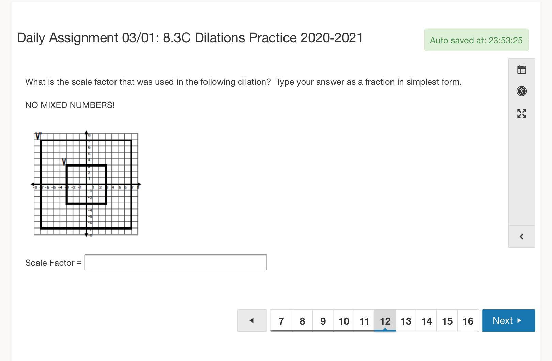Screen dimensions: 552x361
Task: Select question 9 in pagination
Action: pos(323,321)
